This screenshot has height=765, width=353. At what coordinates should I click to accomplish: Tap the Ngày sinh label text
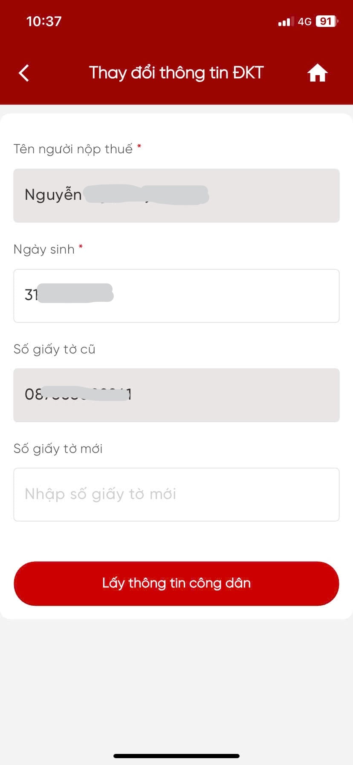[44, 250]
